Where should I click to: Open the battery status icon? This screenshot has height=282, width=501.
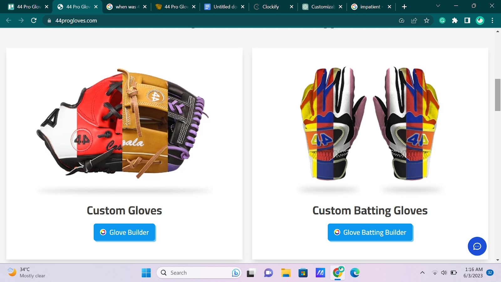coord(454,273)
